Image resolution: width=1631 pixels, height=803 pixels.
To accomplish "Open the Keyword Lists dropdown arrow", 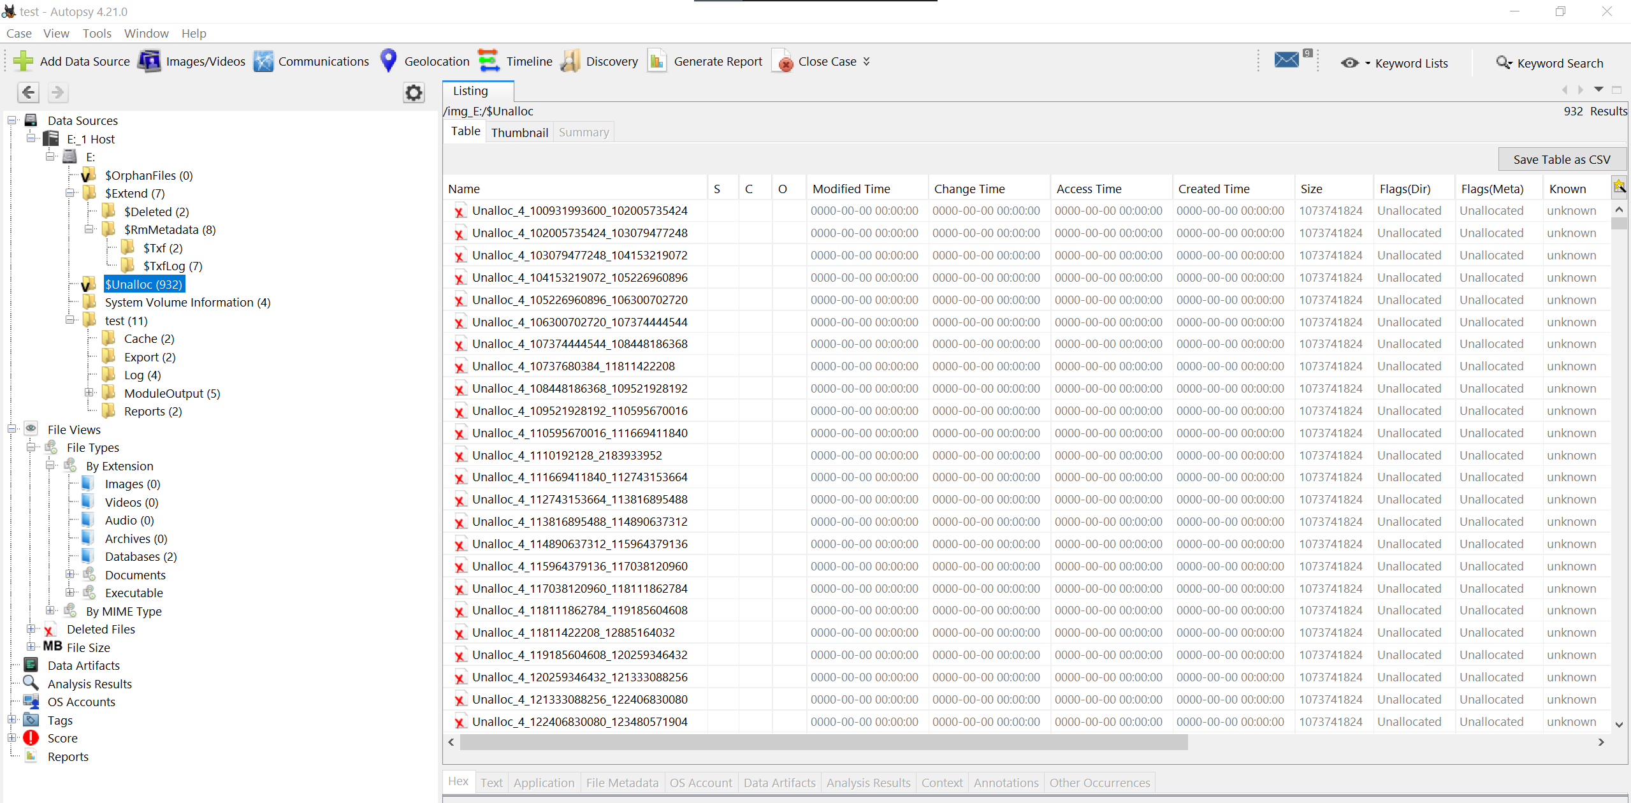I will pos(1368,63).
